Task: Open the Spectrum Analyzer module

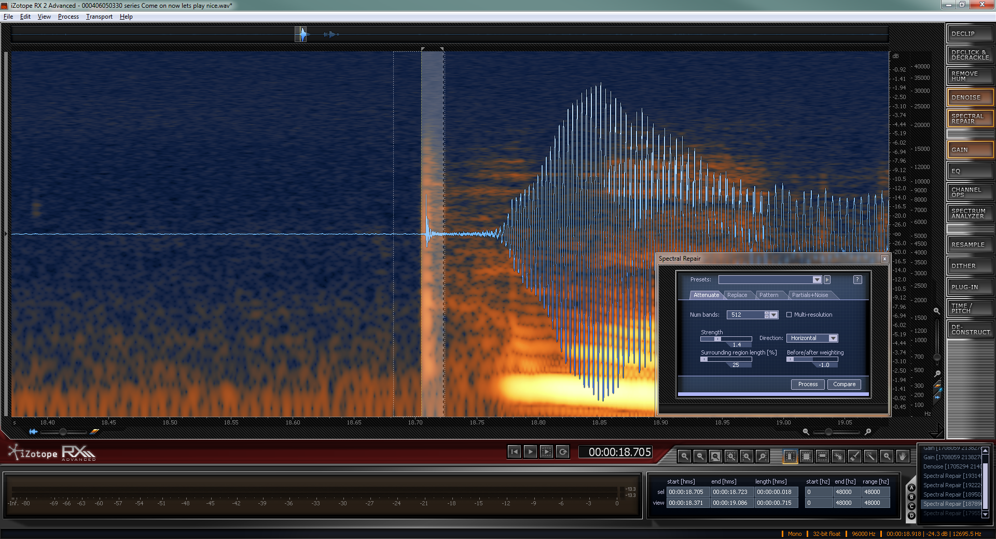Action: click(970, 214)
